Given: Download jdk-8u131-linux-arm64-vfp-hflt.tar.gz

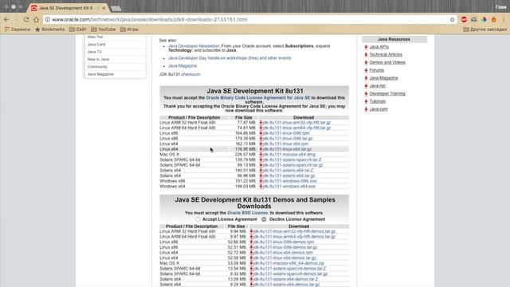Looking at the screenshot, I should click(297, 128).
